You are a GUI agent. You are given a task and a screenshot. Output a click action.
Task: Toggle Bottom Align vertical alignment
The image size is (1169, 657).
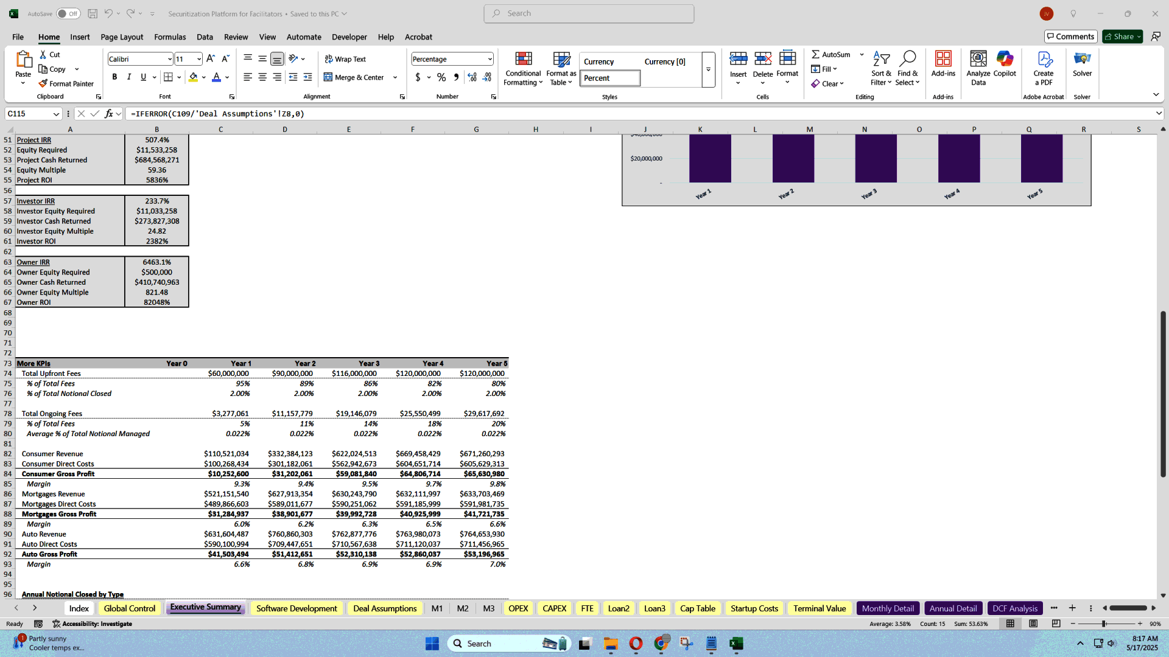tap(277, 59)
